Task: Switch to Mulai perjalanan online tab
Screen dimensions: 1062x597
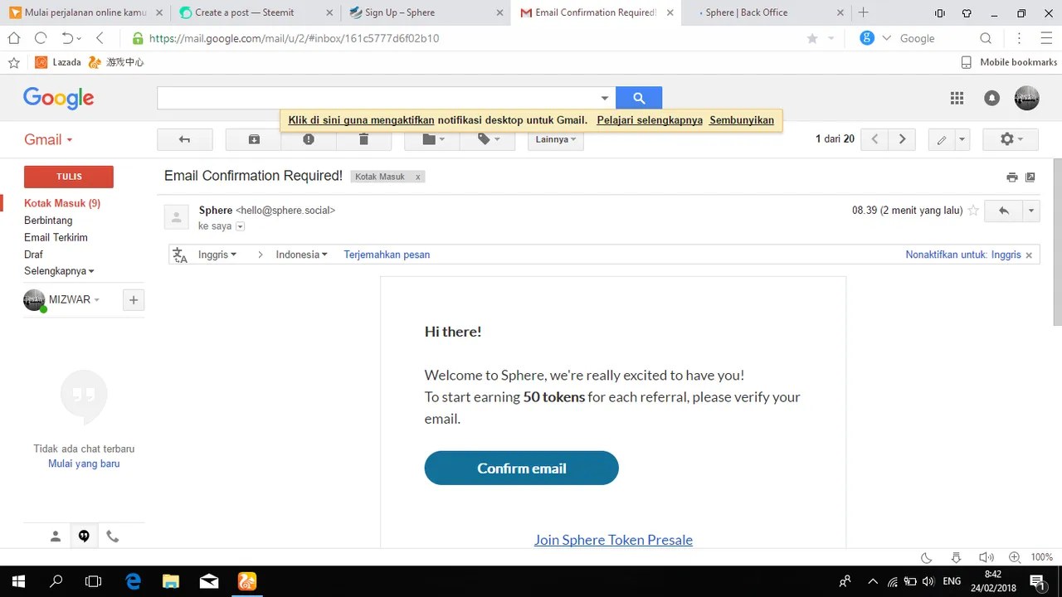Action: 85,12
